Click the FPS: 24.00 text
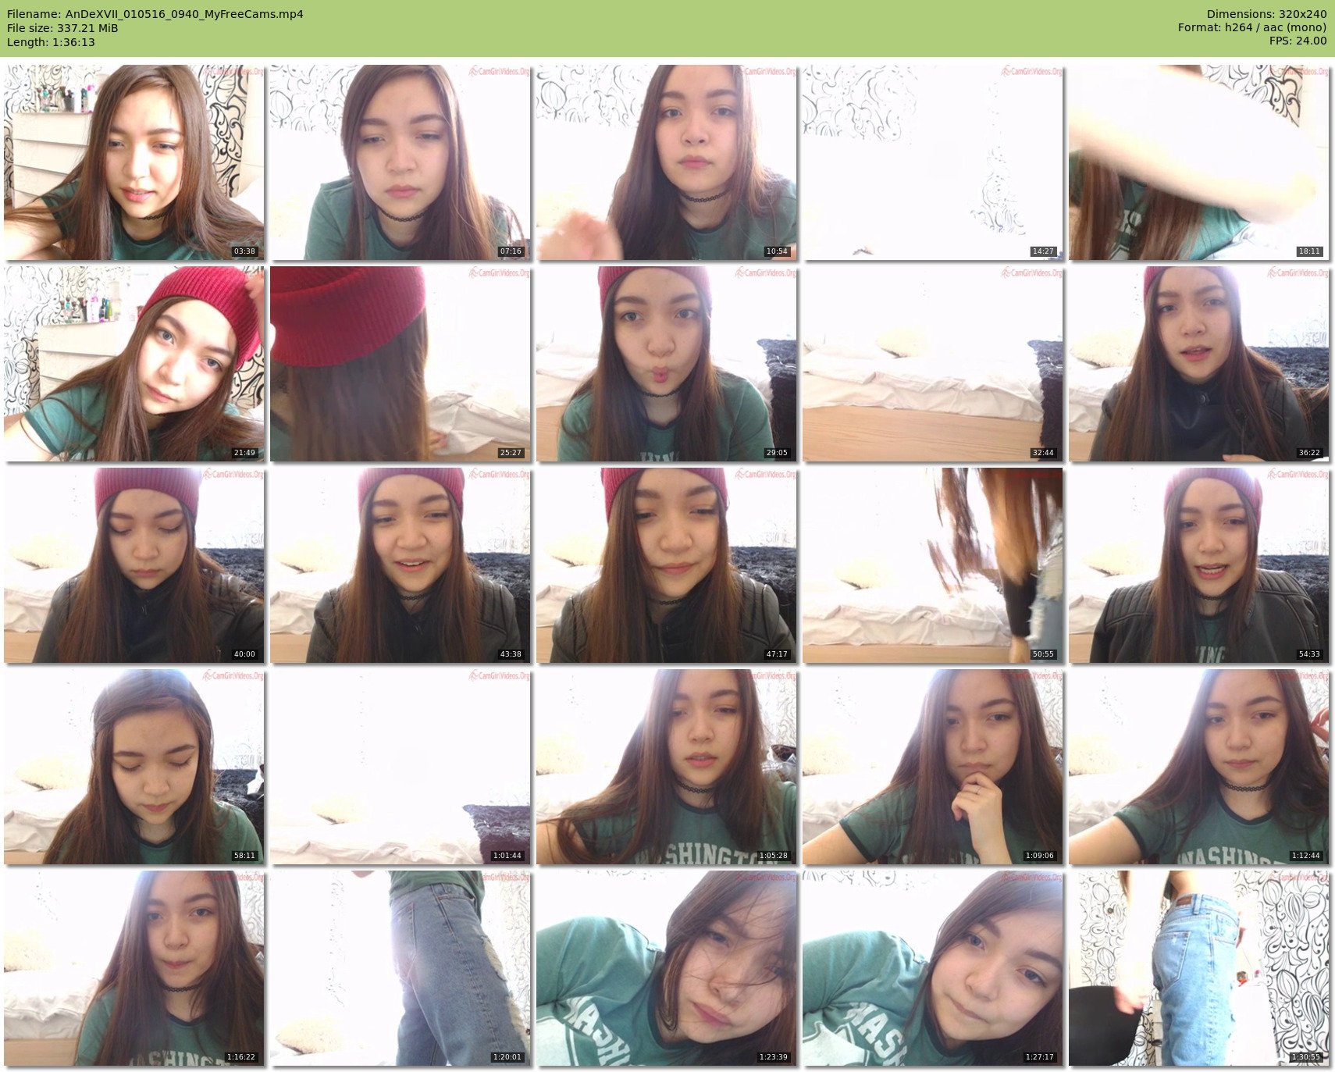Screen dimensions: 1335x1072 (1298, 41)
